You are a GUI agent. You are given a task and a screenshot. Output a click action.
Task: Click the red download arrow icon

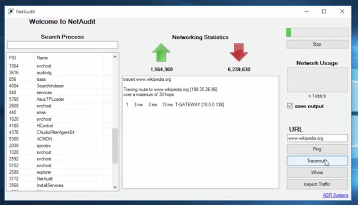pos(239,52)
